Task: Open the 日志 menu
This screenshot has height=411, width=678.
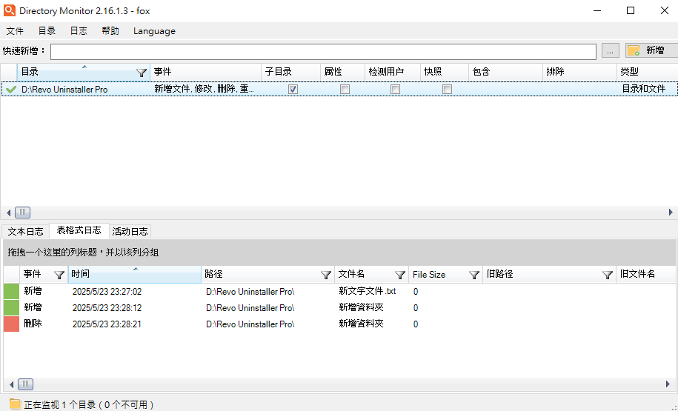Action: tap(79, 31)
